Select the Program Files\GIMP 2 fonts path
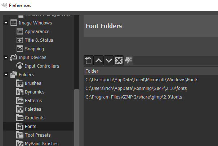This screenshot has height=146, width=218. click(x=134, y=97)
